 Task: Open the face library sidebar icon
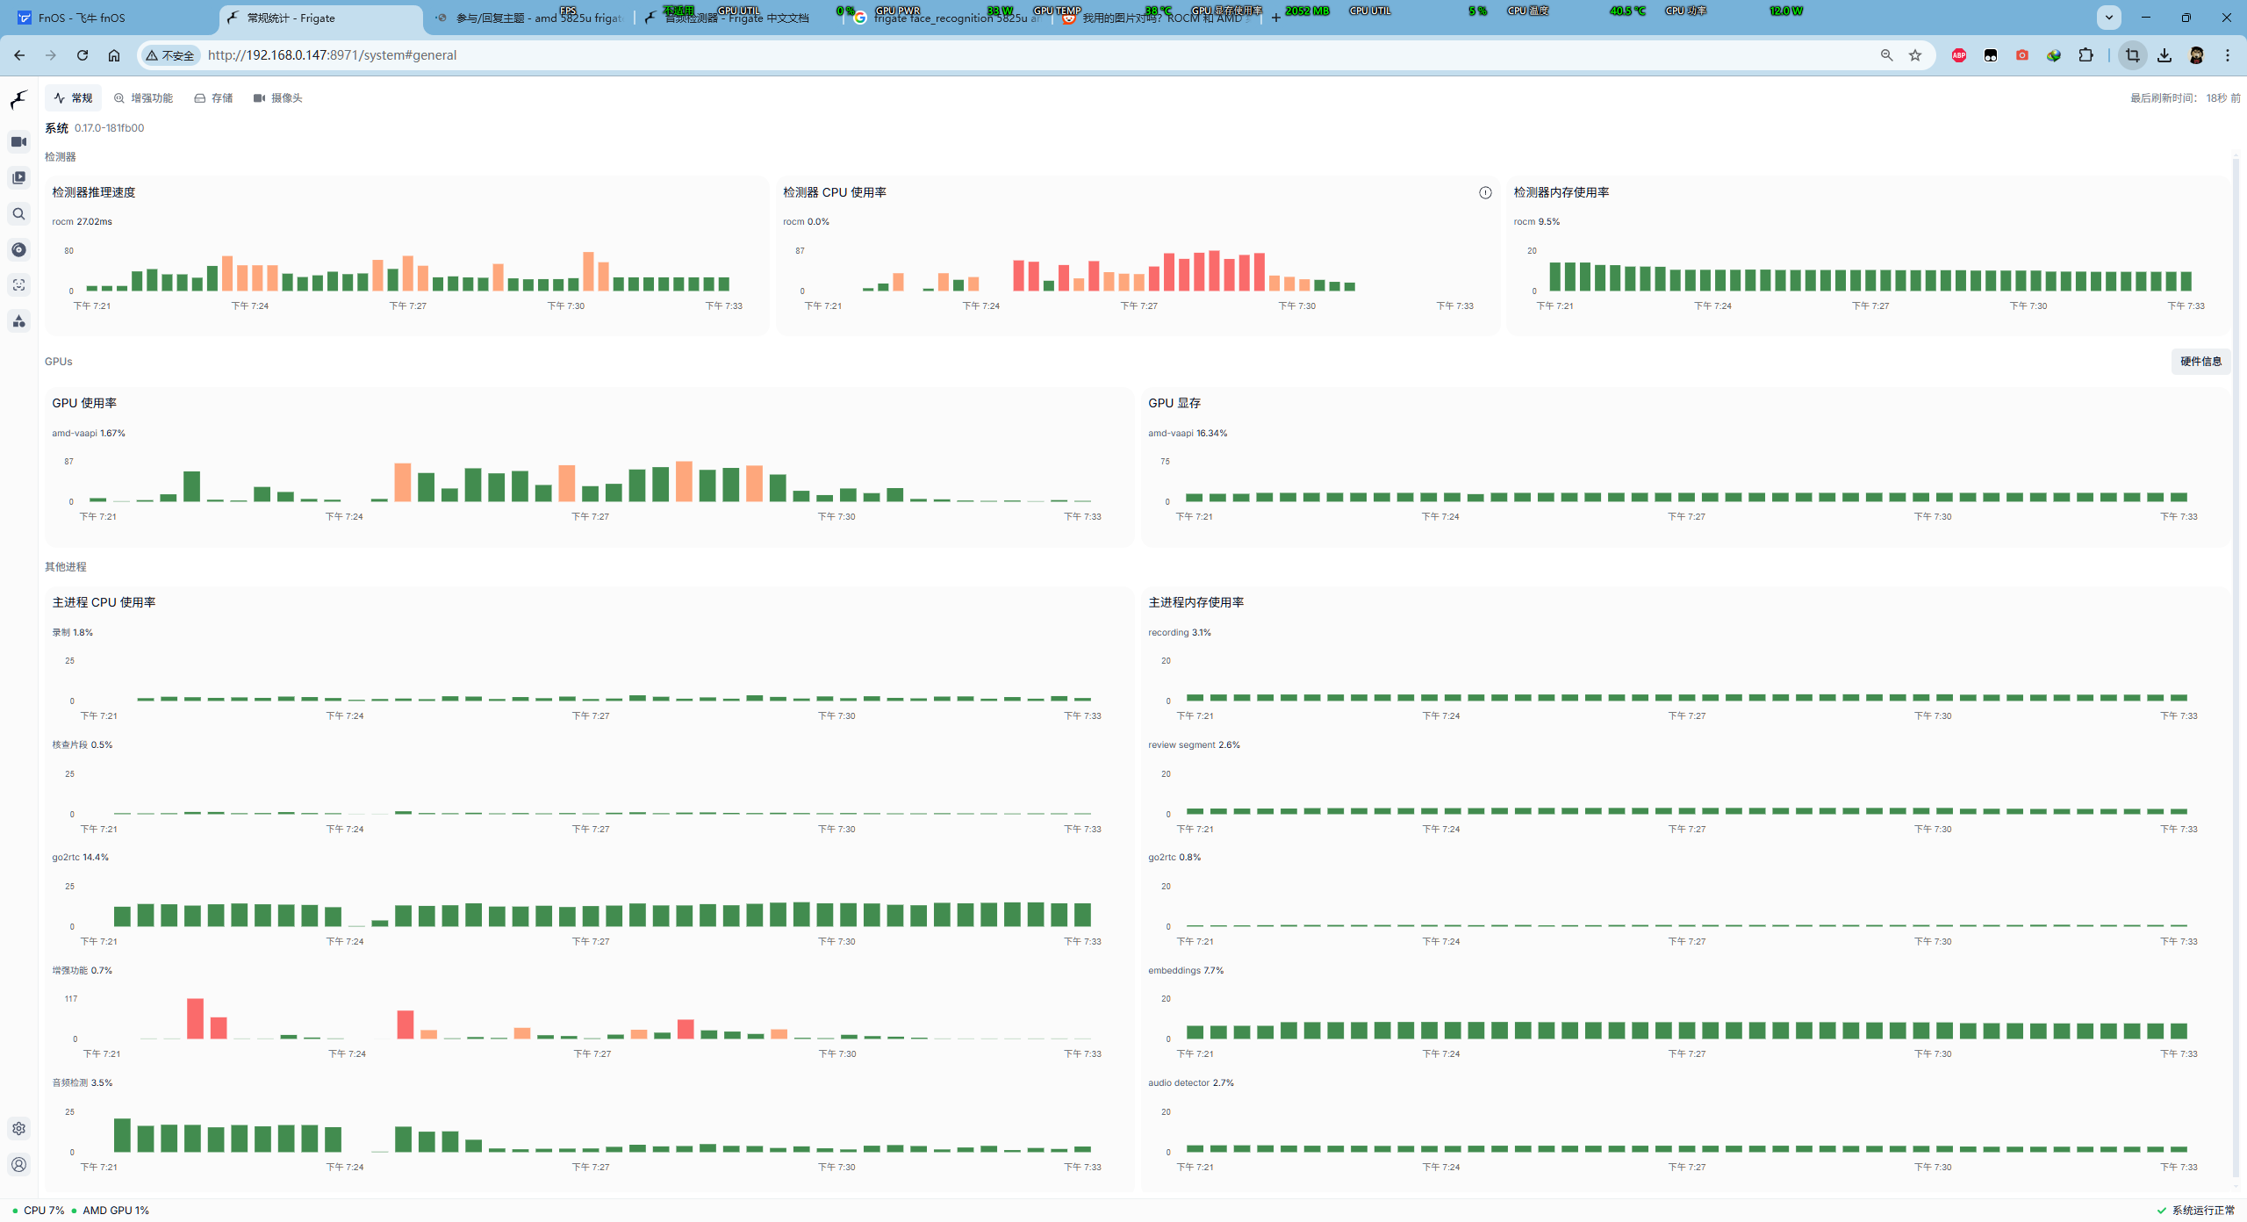18,285
